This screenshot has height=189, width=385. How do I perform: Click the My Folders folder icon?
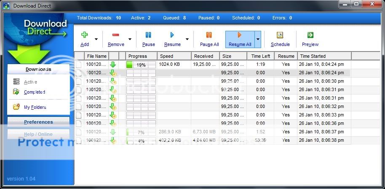click(16, 107)
